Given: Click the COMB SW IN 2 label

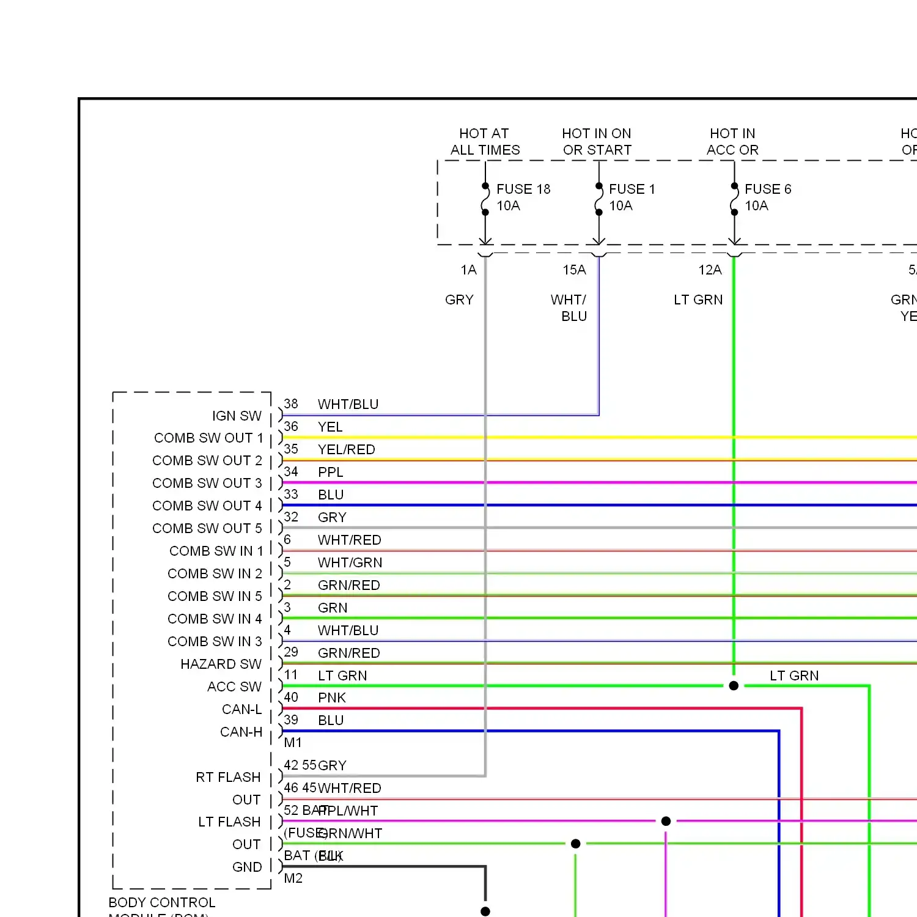Looking at the screenshot, I should point(215,574).
